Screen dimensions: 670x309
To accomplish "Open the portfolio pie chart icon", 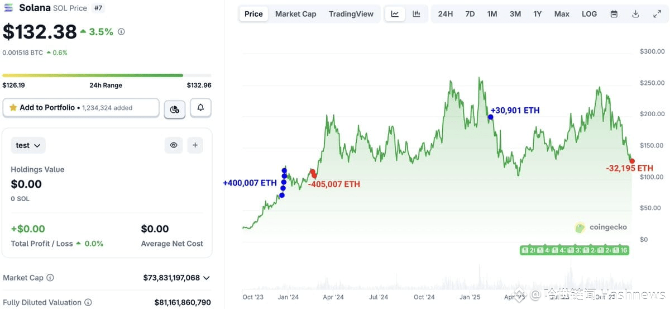I will point(174,109).
